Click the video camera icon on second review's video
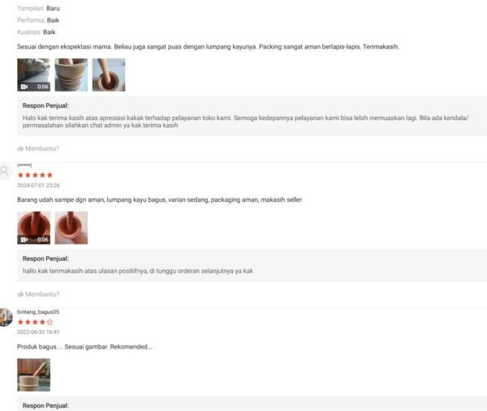 click(x=24, y=240)
